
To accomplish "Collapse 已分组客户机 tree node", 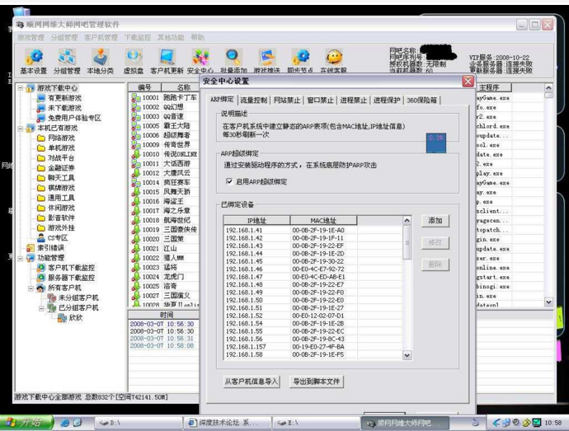I will pos(41,308).
